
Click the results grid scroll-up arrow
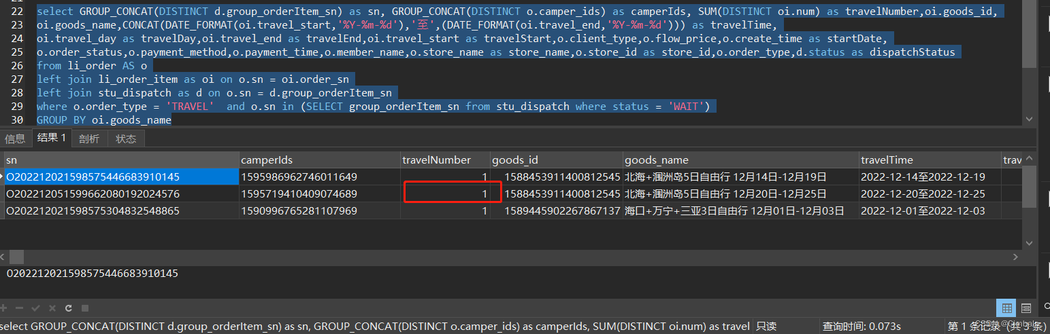click(1030, 160)
